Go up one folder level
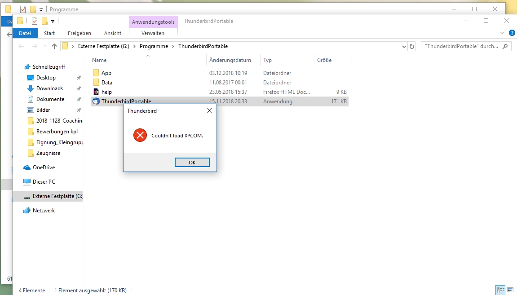517x295 pixels. pos(54,47)
